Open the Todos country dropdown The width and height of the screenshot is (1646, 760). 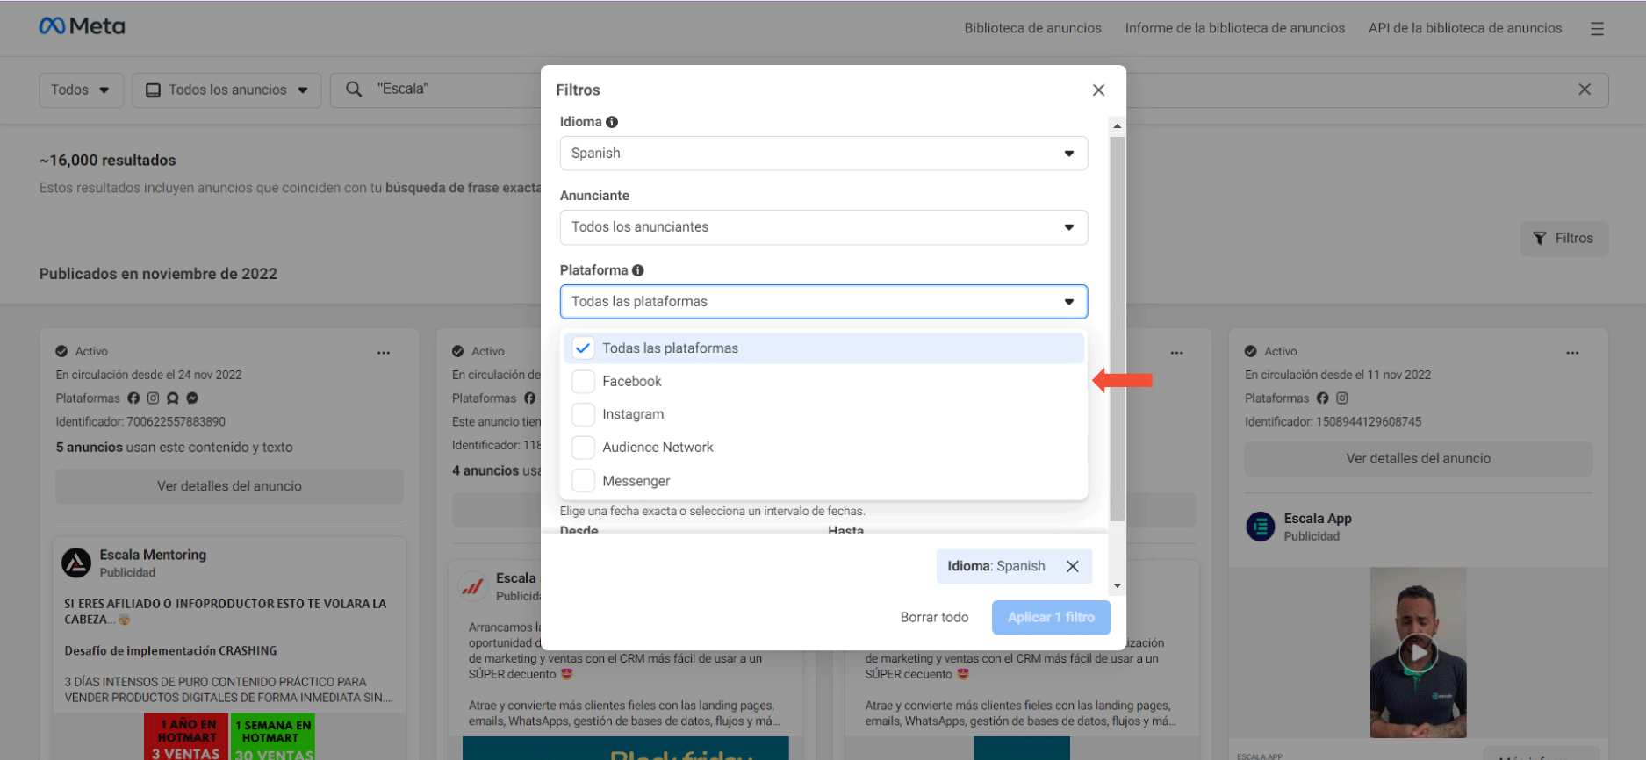pyautogui.click(x=81, y=90)
